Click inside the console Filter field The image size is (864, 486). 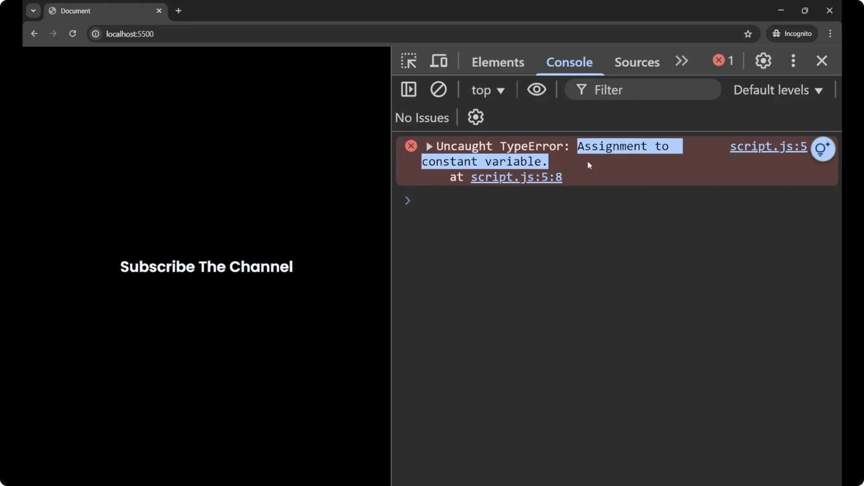coord(643,90)
